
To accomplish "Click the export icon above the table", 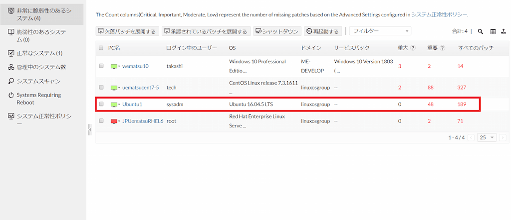I will point(504,31).
